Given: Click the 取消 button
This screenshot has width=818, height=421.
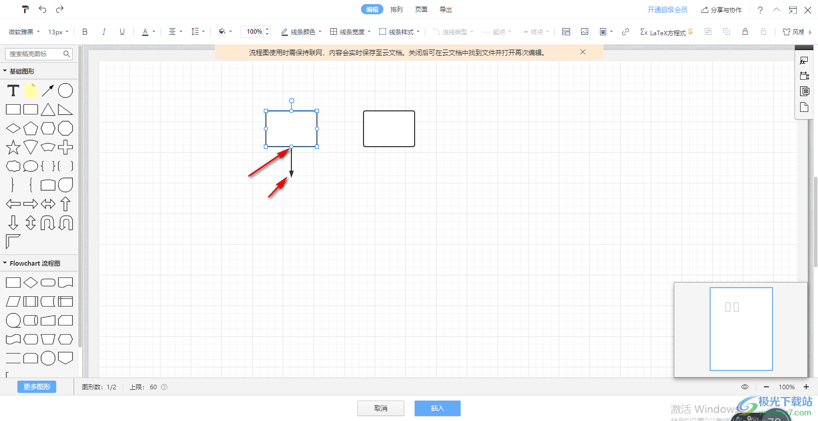Looking at the screenshot, I should (381, 408).
